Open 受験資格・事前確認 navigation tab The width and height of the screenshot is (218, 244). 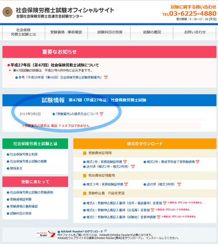coord(66,32)
